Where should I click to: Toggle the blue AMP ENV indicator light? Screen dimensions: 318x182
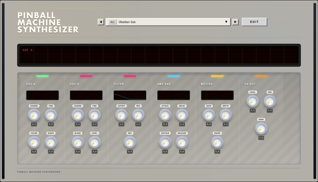point(174,76)
